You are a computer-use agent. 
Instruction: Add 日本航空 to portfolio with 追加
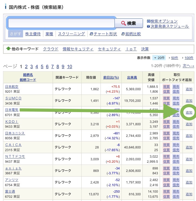(x=189, y=89)
